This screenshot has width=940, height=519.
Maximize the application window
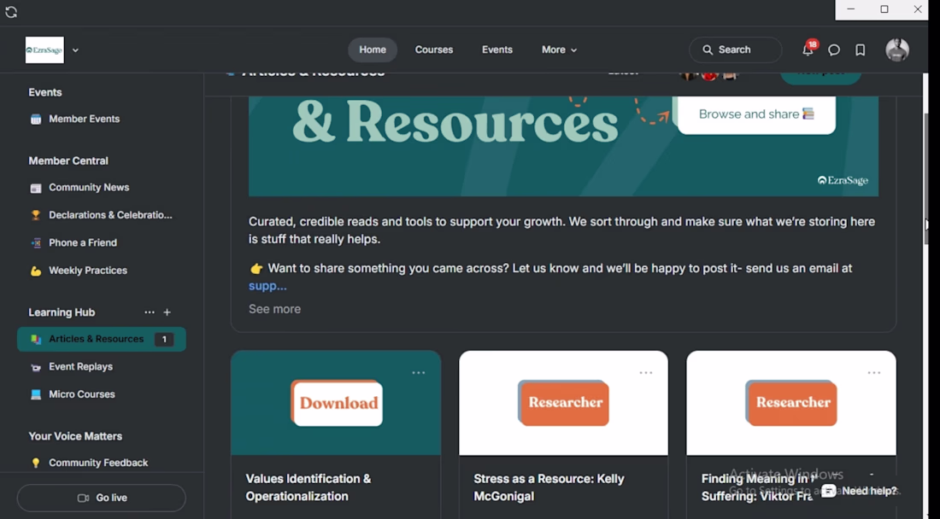tap(884, 9)
